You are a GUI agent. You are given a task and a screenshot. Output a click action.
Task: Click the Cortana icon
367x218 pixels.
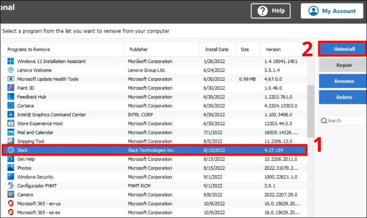click(10, 106)
